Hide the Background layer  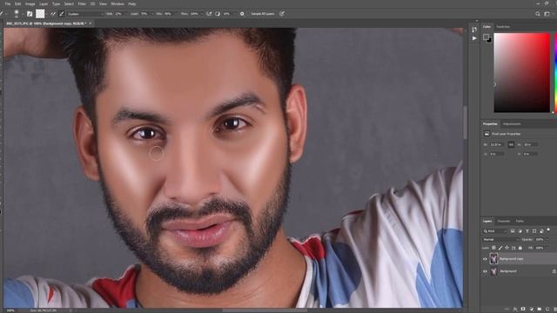point(485,271)
